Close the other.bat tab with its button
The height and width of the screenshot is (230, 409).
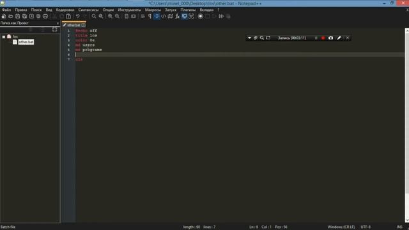click(83, 25)
